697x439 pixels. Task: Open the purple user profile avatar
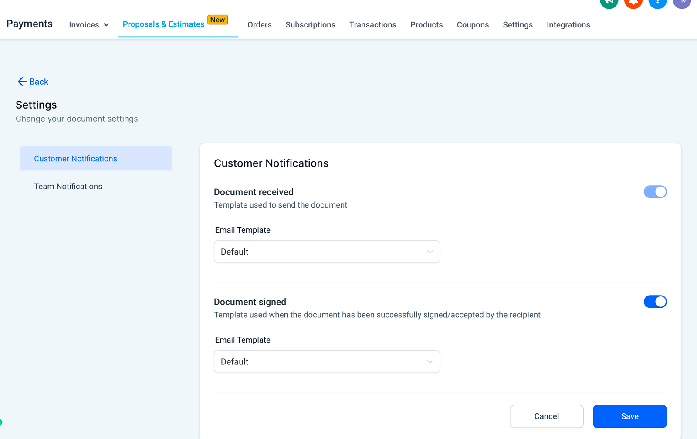682,3
